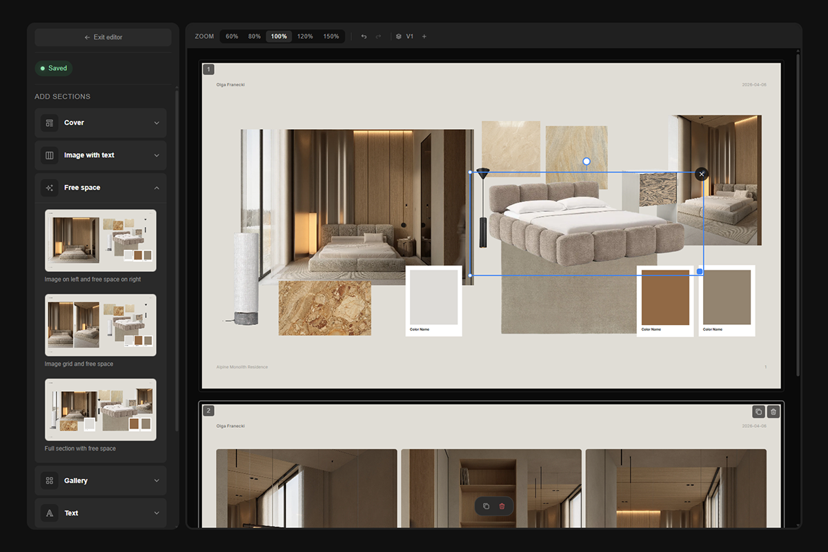Exit the editor
828x552 pixels.
click(103, 37)
